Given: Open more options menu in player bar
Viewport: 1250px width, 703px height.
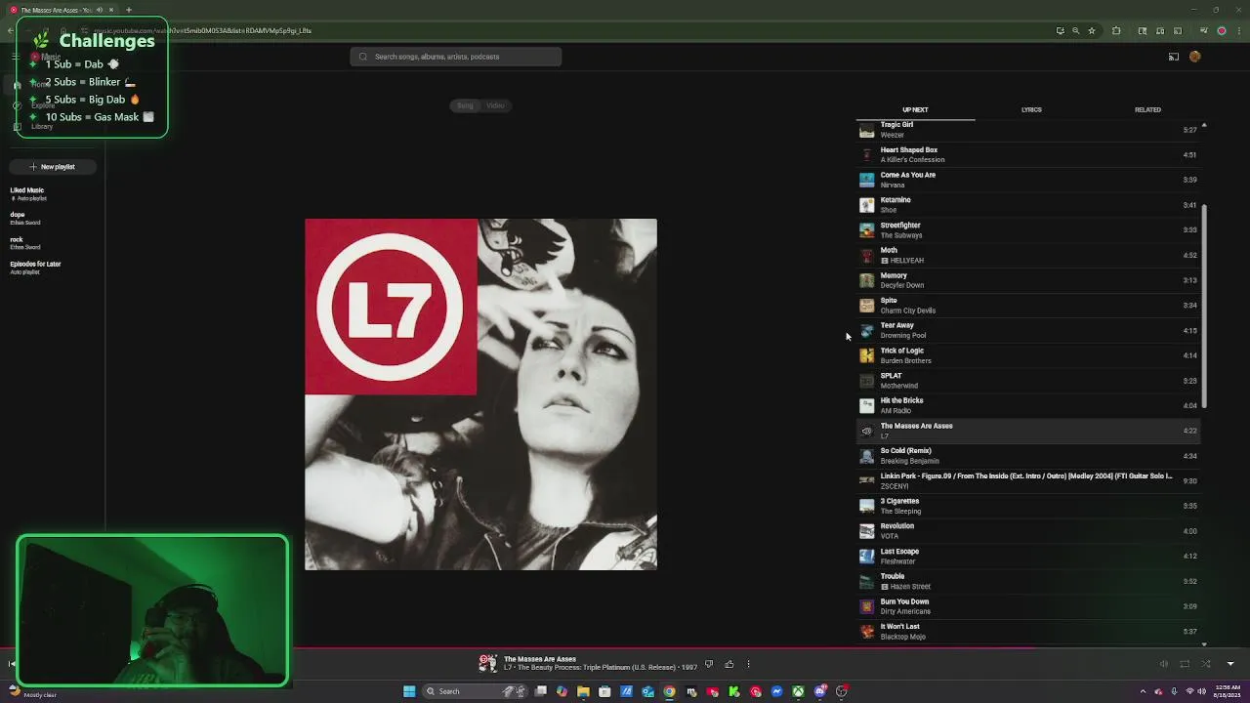Looking at the screenshot, I should click(x=748, y=664).
